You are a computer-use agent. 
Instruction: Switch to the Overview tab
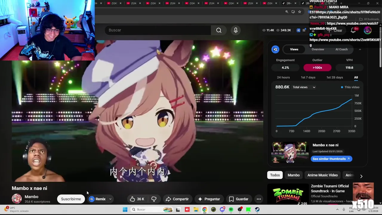tap(318, 49)
